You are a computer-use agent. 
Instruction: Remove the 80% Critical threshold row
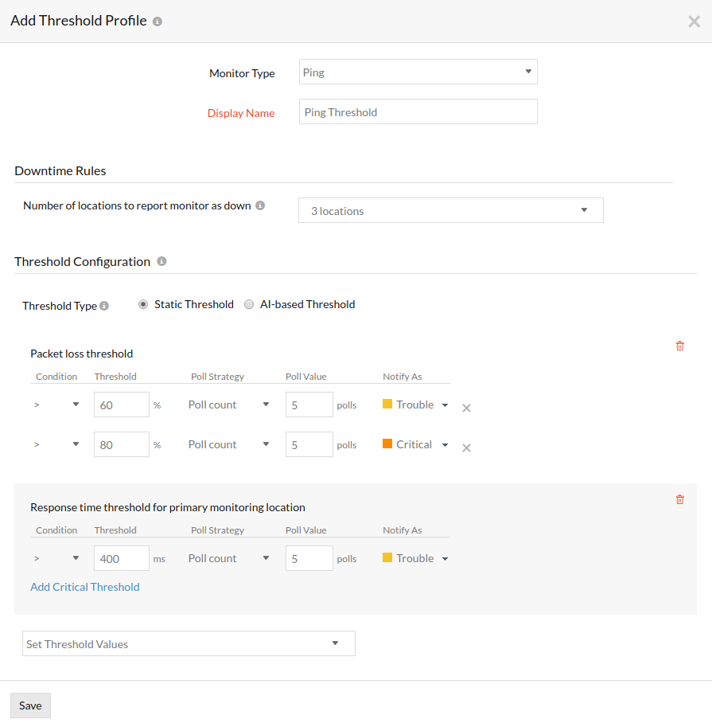pyautogui.click(x=466, y=448)
